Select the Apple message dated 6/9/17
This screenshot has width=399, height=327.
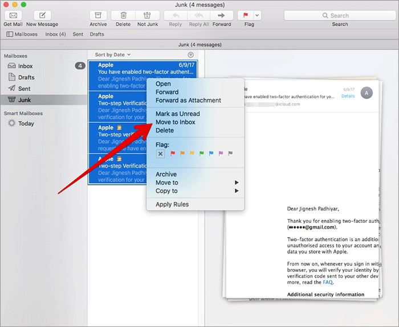[142, 76]
